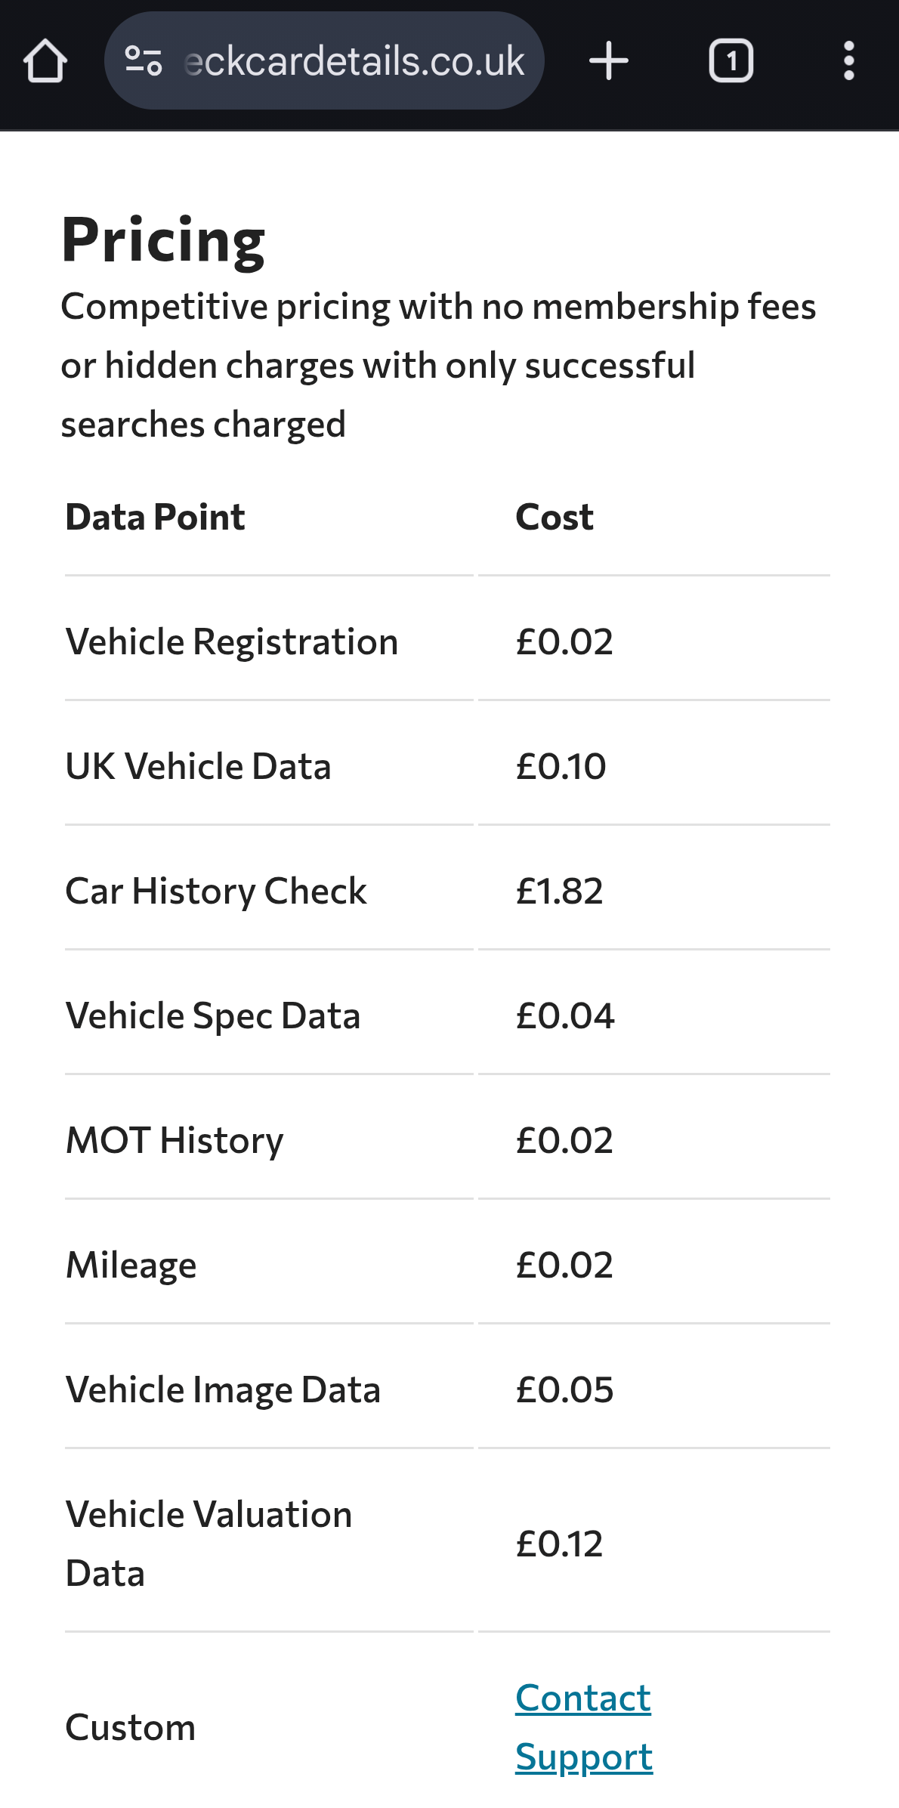The image size is (899, 1808).
Task: Tap the Car History Check label
Action: click(x=216, y=891)
